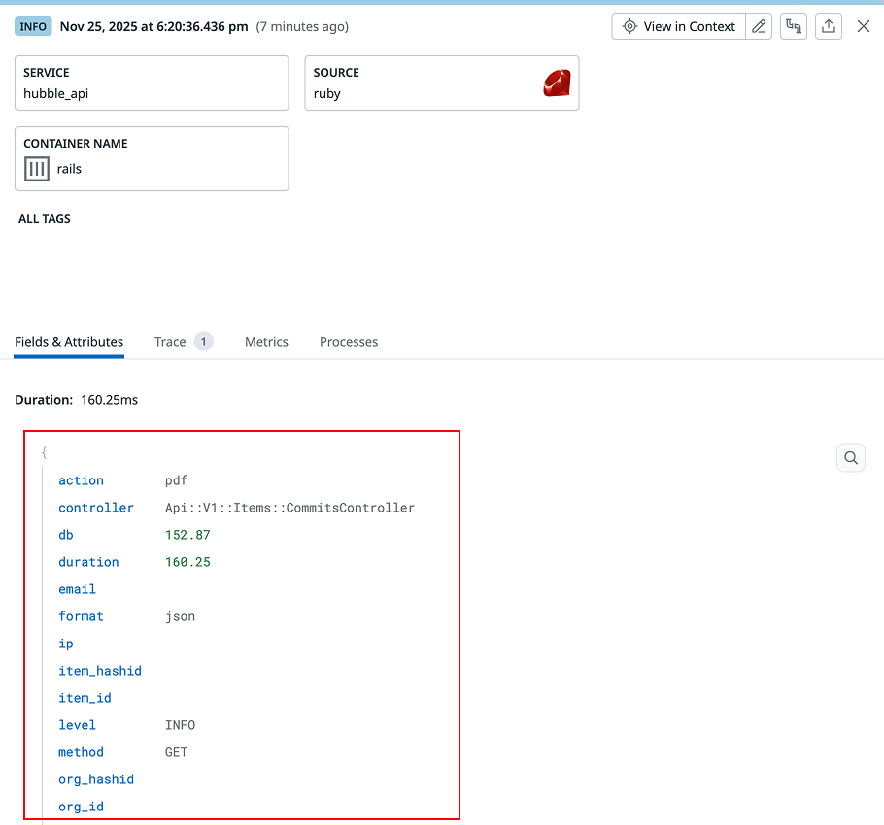
Task: Close the log detail panel
Action: coord(864,26)
